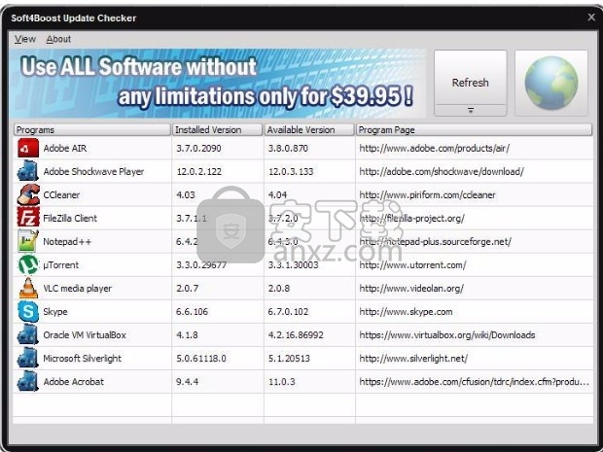
Task: Sort by Programs column header
Action: click(x=92, y=130)
